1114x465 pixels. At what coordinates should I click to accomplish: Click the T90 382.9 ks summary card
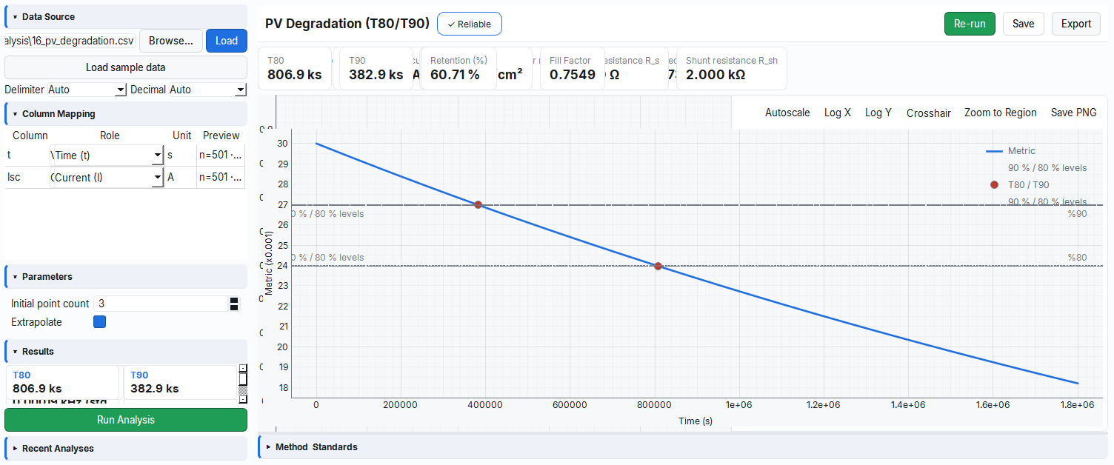pos(376,69)
